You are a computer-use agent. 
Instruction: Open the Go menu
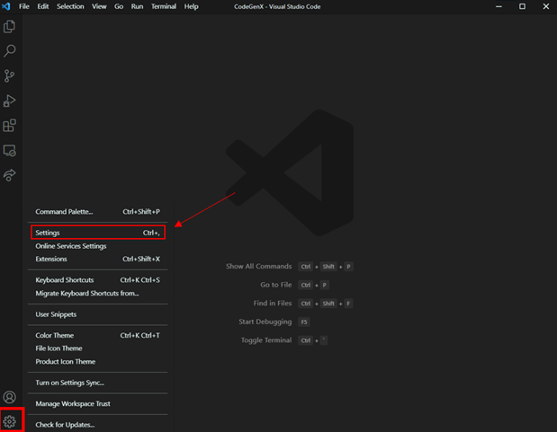click(119, 6)
